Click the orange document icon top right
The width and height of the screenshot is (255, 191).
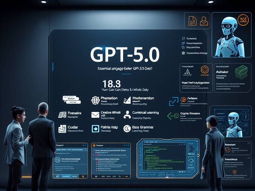[193, 21]
